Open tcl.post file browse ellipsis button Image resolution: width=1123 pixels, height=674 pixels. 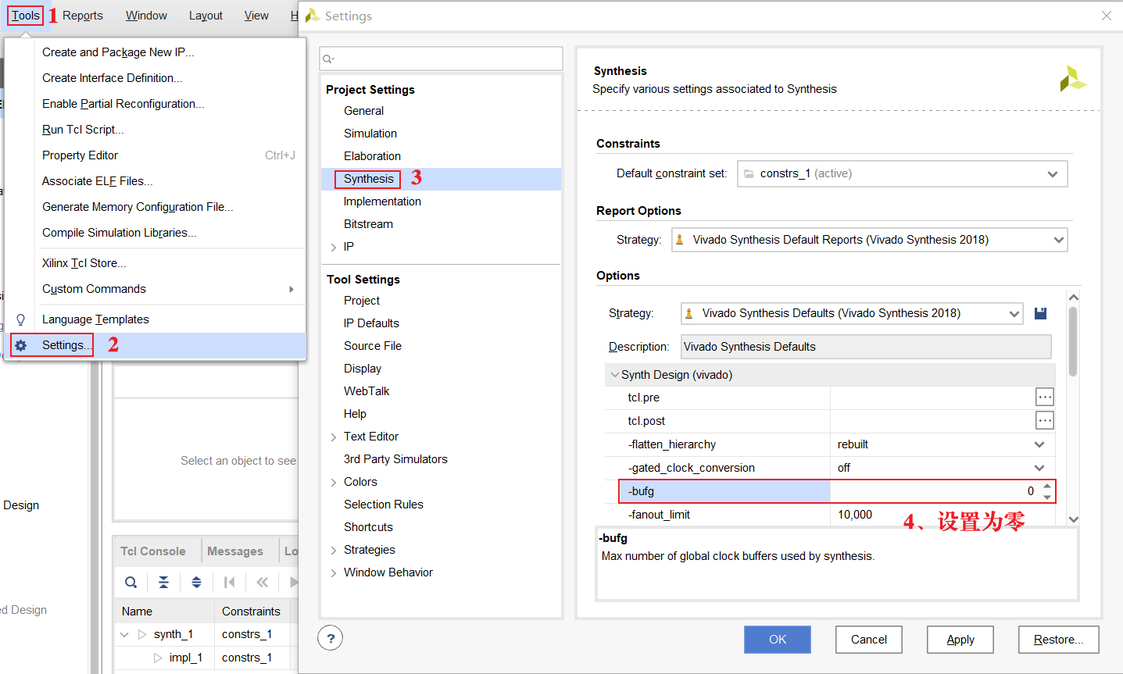(x=1045, y=421)
